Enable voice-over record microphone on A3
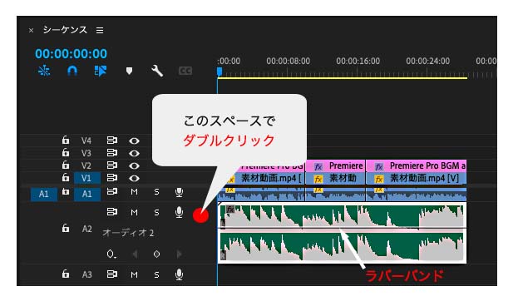The width and height of the screenshot is (513, 306). click(x=179, y=274)
